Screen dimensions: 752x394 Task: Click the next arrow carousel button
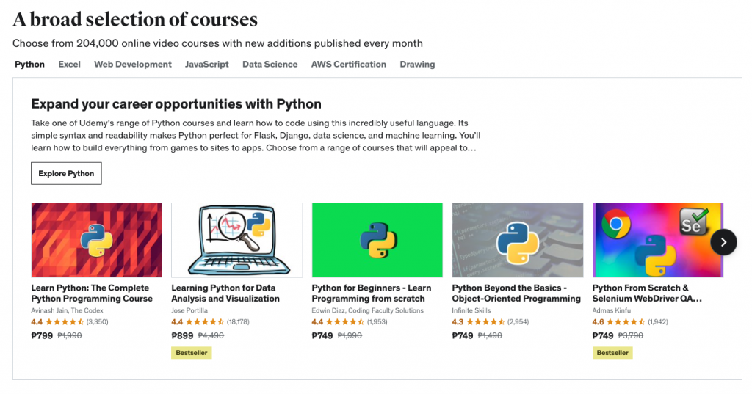pos(723,241)
